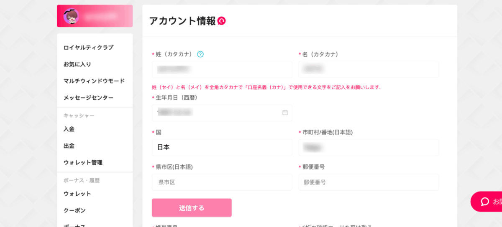Focus the 県市区 input field
The width and height of the screenshot is (502, 227).
222,182
